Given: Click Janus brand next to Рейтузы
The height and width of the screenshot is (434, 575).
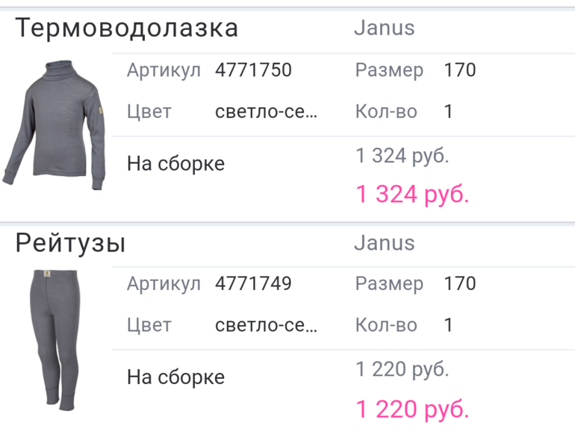Looking at the screenshot, I should [x=384, y=243].
